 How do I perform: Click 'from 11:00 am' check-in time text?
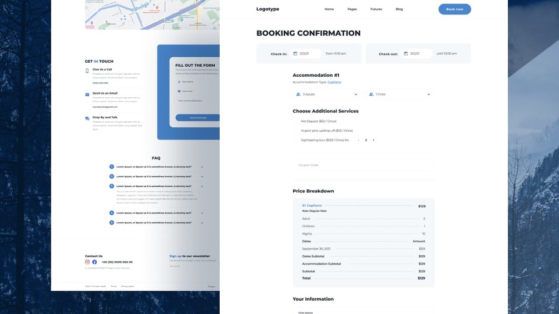tap(336, 54)
